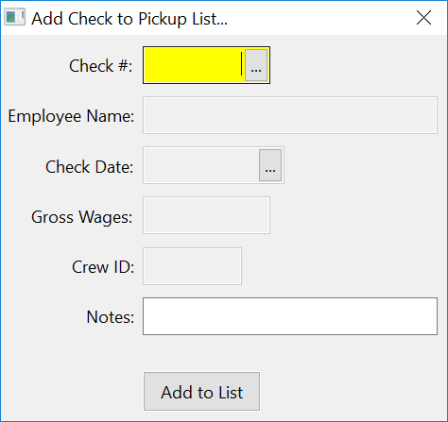Viewport: 448px width, 422px height.
Task: Click the "Employee Name:" label
Action: (x=71, y=116)
